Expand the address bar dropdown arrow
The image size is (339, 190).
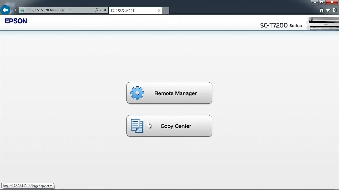tap(101, 10)
